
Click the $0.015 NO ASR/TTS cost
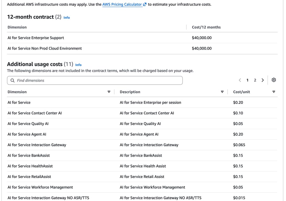[239, 198]
